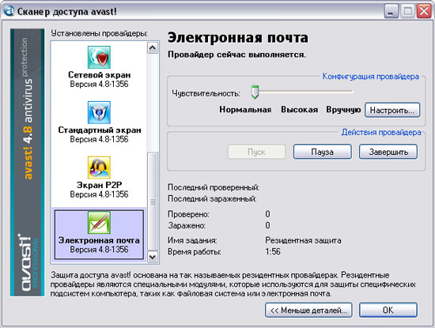
Task: Pause the provider with Пауза button
Action: pyautogui.click(x=323, y=152)
